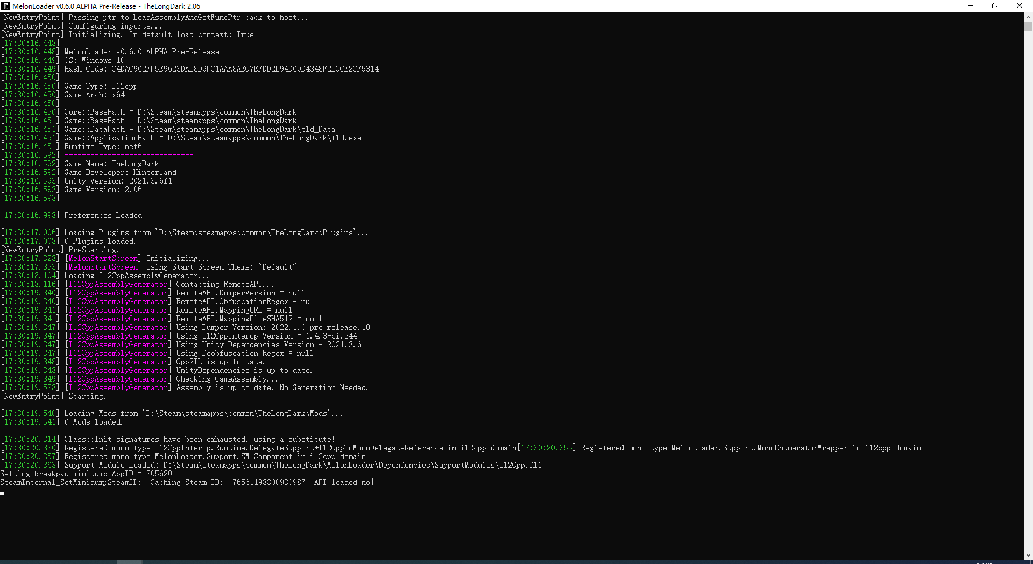Click the scrollbar down arrow
The image size is (1033, 564).
tap(1028, 555)
